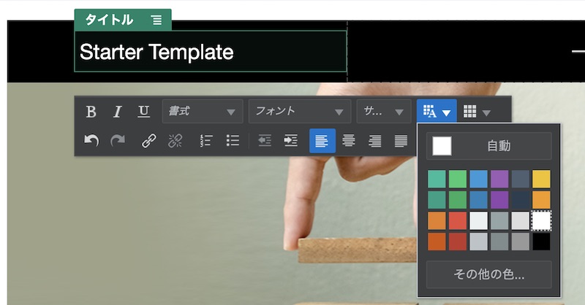The width and height of the screenshot is (585, 305).
Task: Insert a numbered list
Action: point(206,141)
